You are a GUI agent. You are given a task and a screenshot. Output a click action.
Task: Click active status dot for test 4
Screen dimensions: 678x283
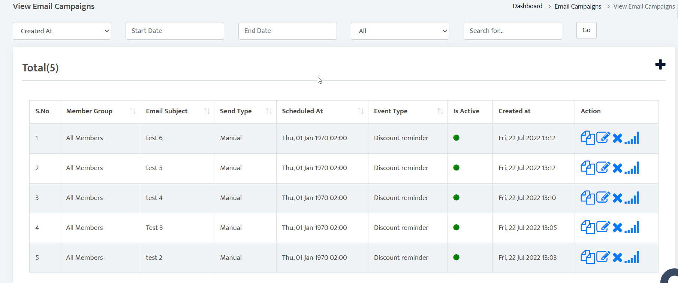pyautogui.click(x=456, y=197)
